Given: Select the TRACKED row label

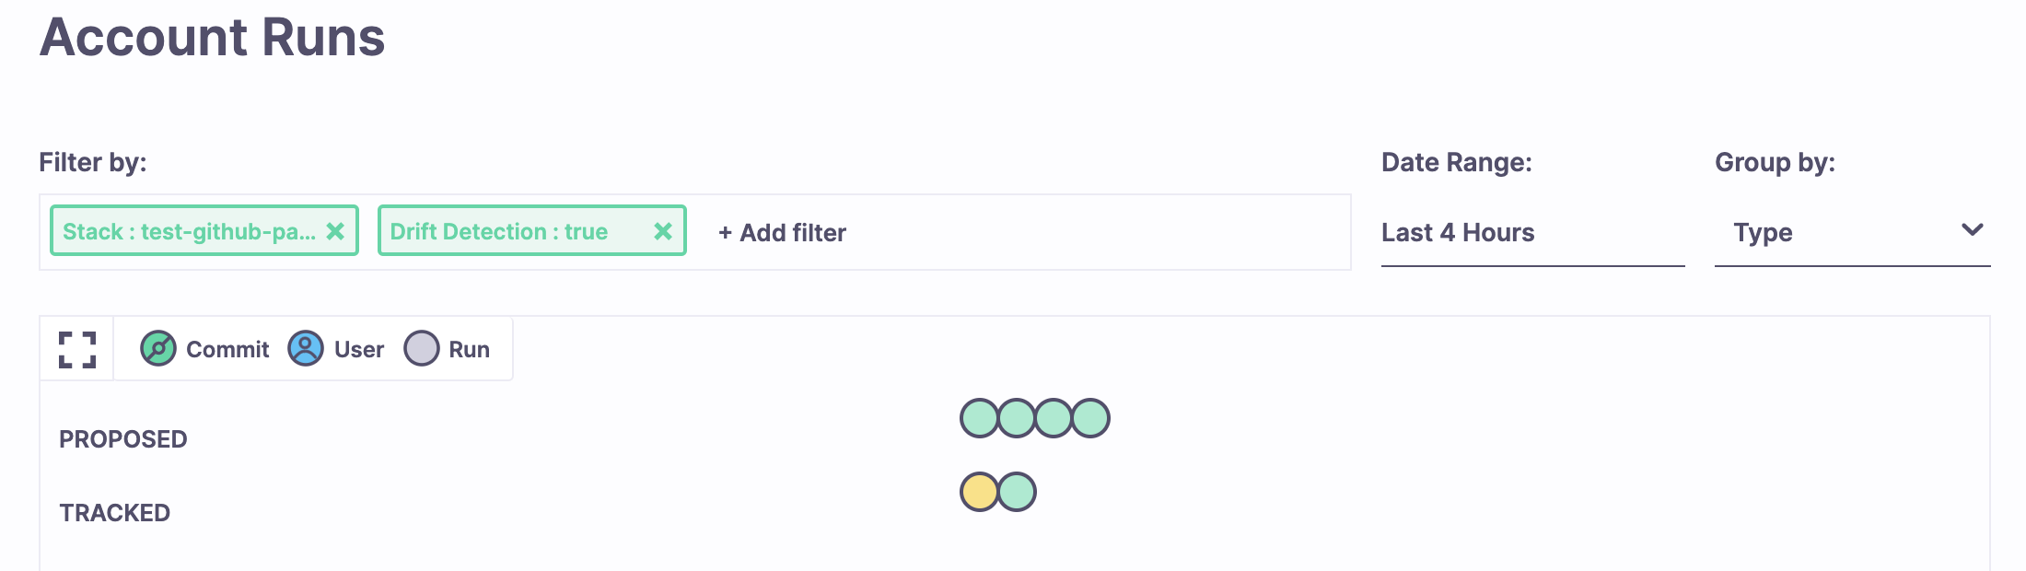Looking at the screenshot, I should 115,512.
